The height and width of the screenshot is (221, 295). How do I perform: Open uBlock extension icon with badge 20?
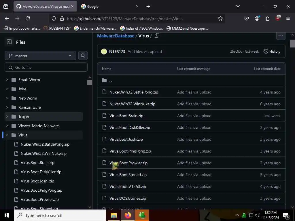coord(278,18)
